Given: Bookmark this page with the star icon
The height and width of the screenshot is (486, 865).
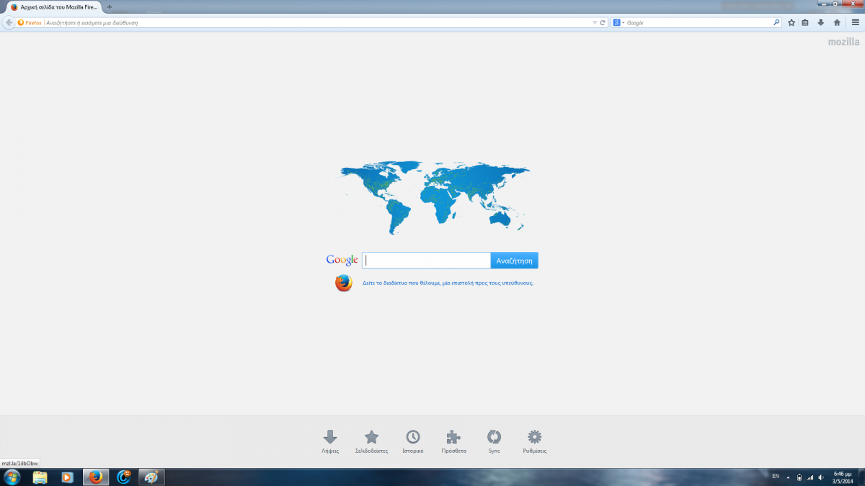Looking at the screenshot, I should tap(791, 22).
